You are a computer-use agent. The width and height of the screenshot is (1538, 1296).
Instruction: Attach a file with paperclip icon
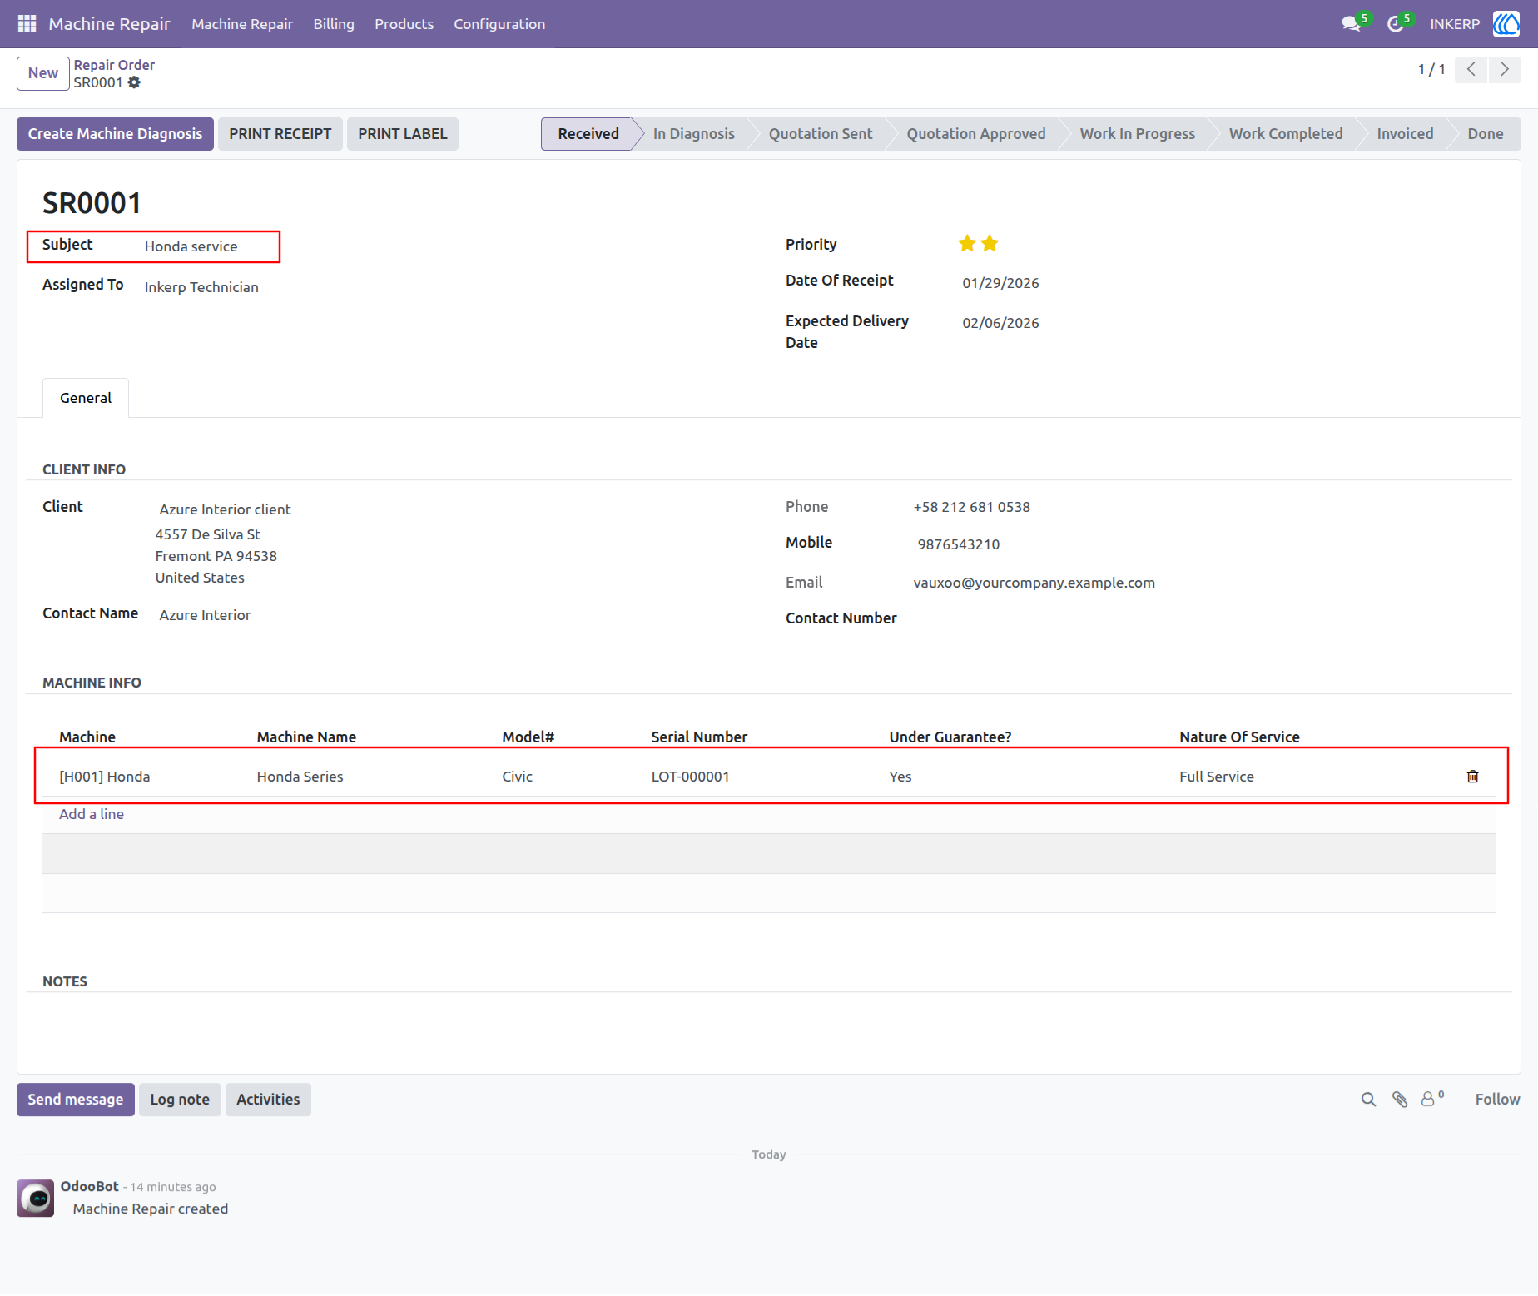click(x=1400, y=1100)
